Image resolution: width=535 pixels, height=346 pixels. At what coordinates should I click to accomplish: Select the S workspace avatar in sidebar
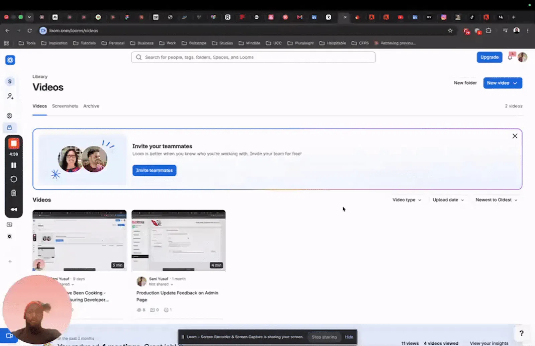pos(10,81)
